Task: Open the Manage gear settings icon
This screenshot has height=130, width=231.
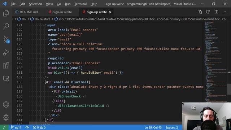Action: click(x=6, y=117)
